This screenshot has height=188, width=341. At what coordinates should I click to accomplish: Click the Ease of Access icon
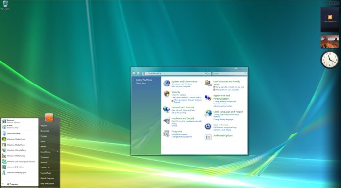(x=208, y=126)
